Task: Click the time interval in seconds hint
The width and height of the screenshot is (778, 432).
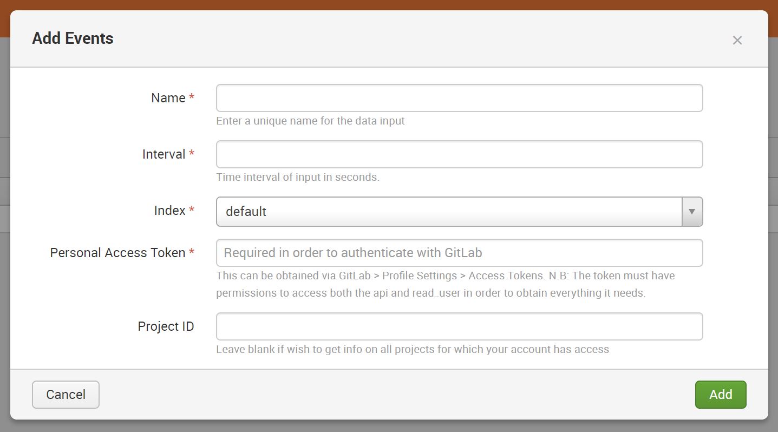Action: (x=298, y=177)
